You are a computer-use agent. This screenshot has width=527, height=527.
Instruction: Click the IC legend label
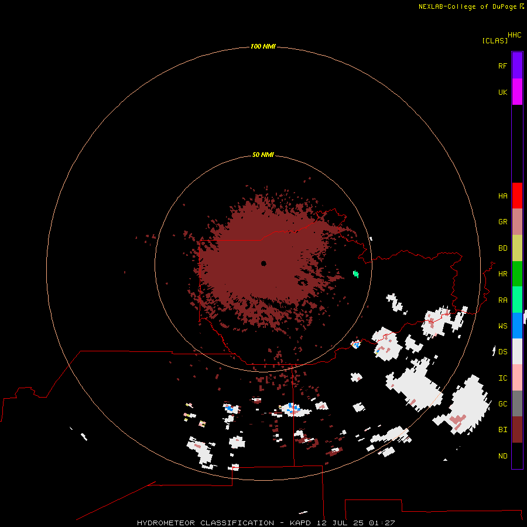pyautogui.click(x=503, y=378)
